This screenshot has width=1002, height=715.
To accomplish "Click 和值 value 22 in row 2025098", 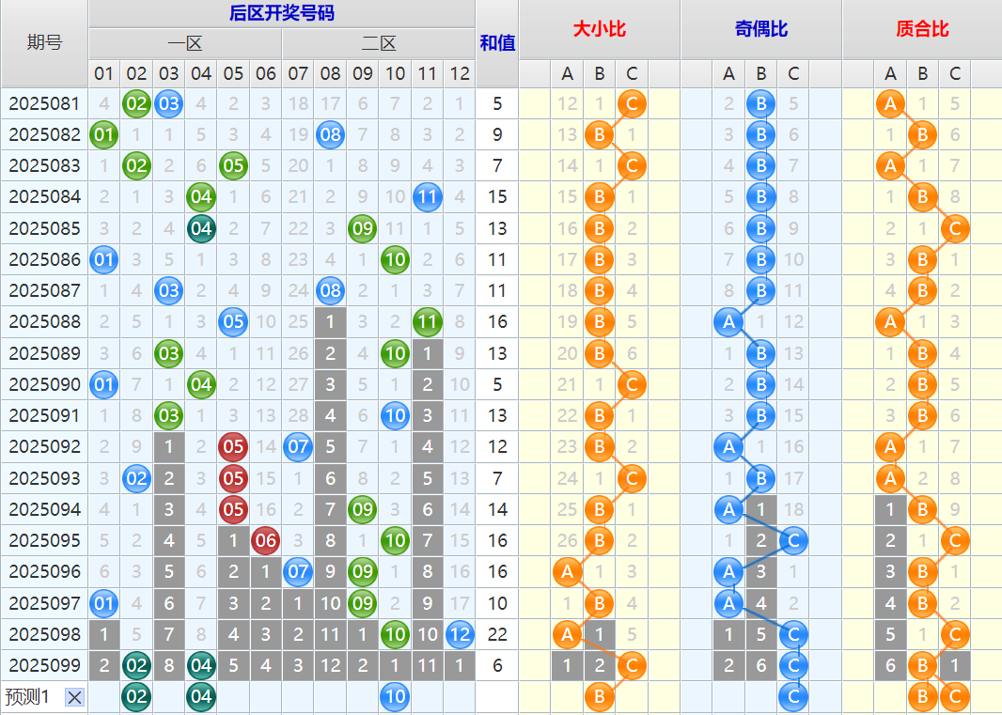I will [497, 634].
